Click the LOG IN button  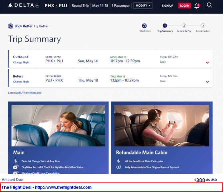point(185,6)
